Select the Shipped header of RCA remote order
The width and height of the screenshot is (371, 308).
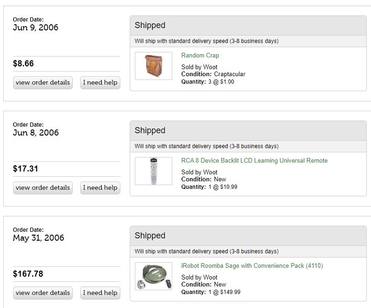(248, 131)
